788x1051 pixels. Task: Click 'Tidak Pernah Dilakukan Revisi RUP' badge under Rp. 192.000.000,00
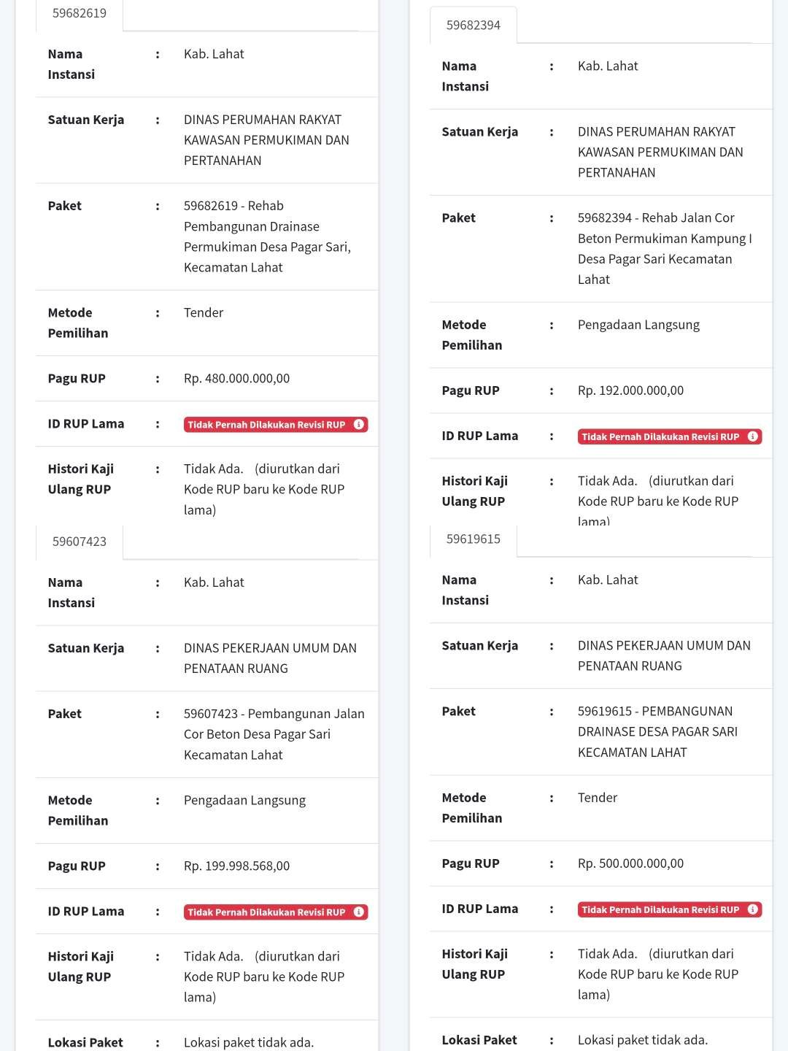click(660, 436)
